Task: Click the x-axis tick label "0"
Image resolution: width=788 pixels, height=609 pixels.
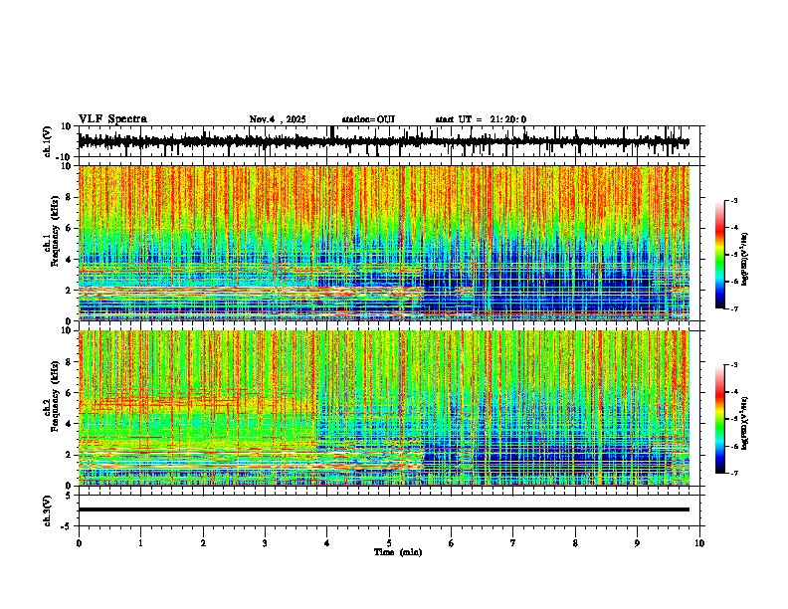Action: [79, 543]
